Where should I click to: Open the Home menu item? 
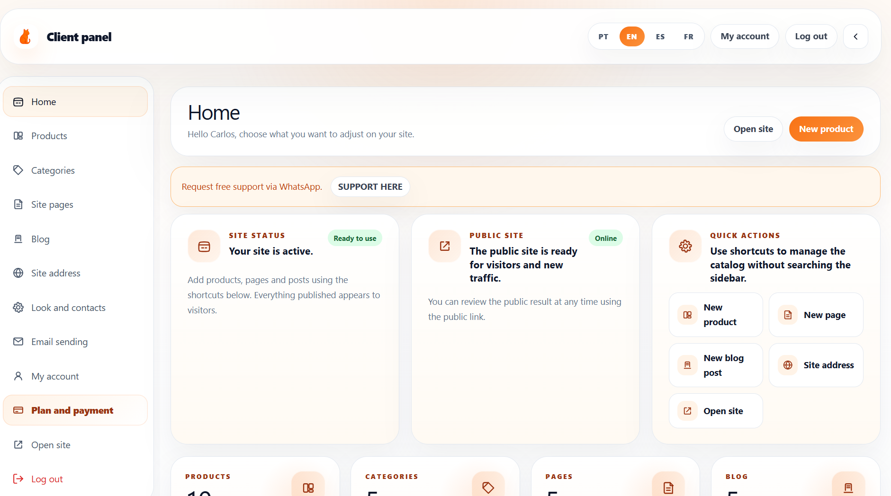point(75,102)
